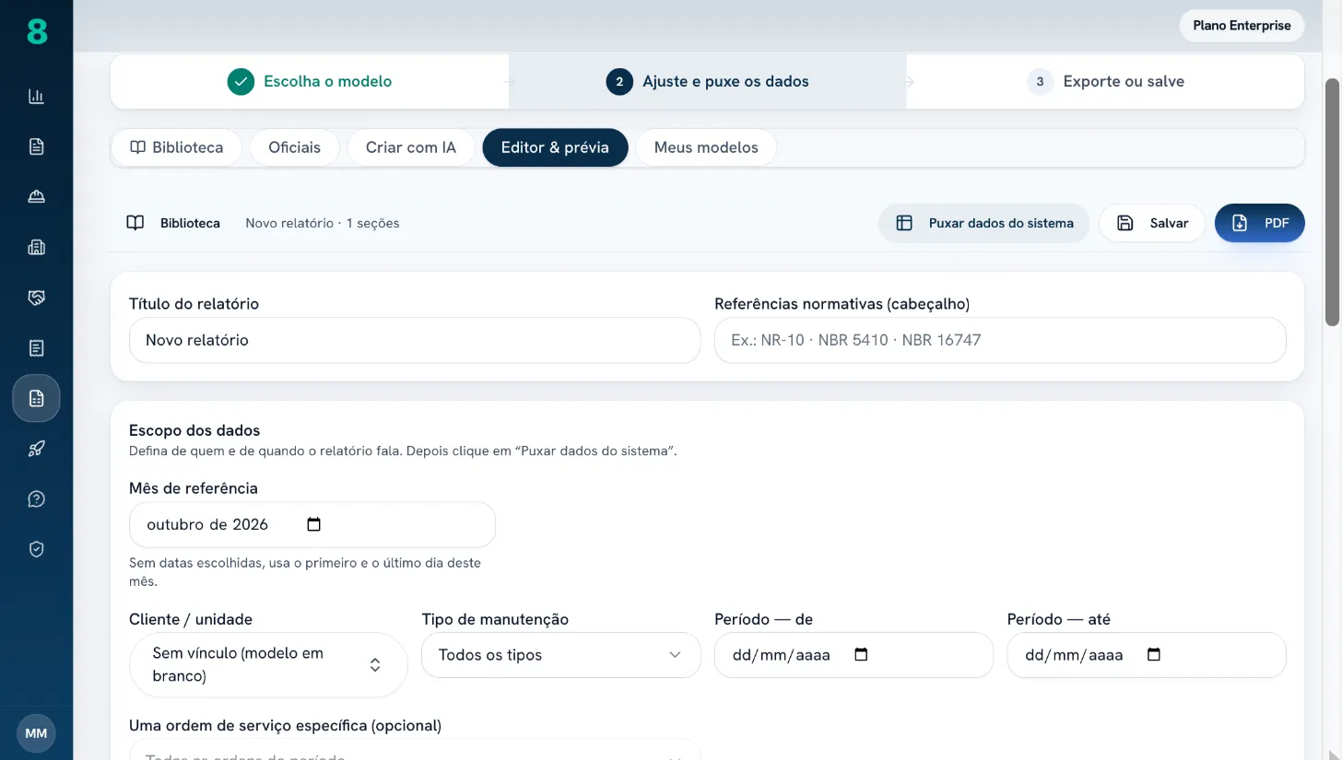Image resolution: width=1342 pixels, height=760 pixels.
Task: Open the rocket icon in sidebar
Action: pyautogui.click(x=36, y=449)
